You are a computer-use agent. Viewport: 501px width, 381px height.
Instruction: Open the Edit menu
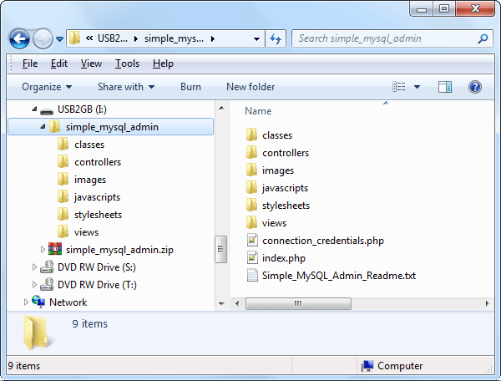click(x=59, y=63)
